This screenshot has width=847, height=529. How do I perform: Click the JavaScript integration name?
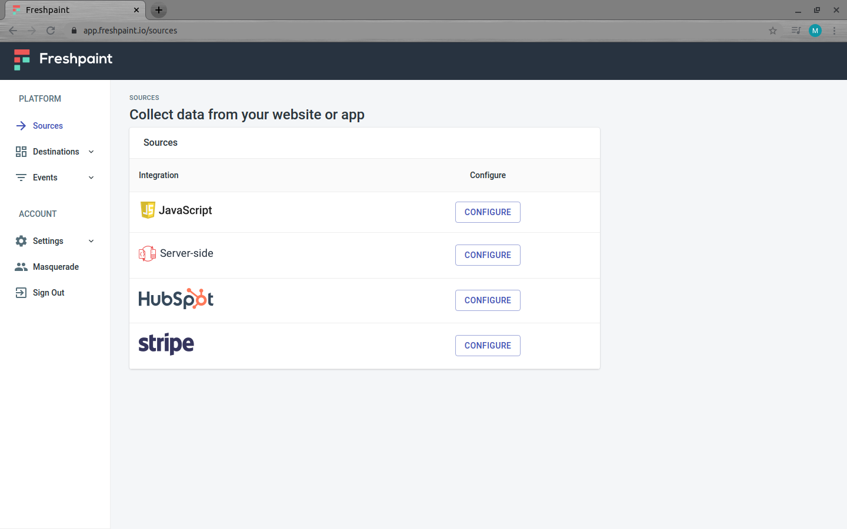point(185,210)
